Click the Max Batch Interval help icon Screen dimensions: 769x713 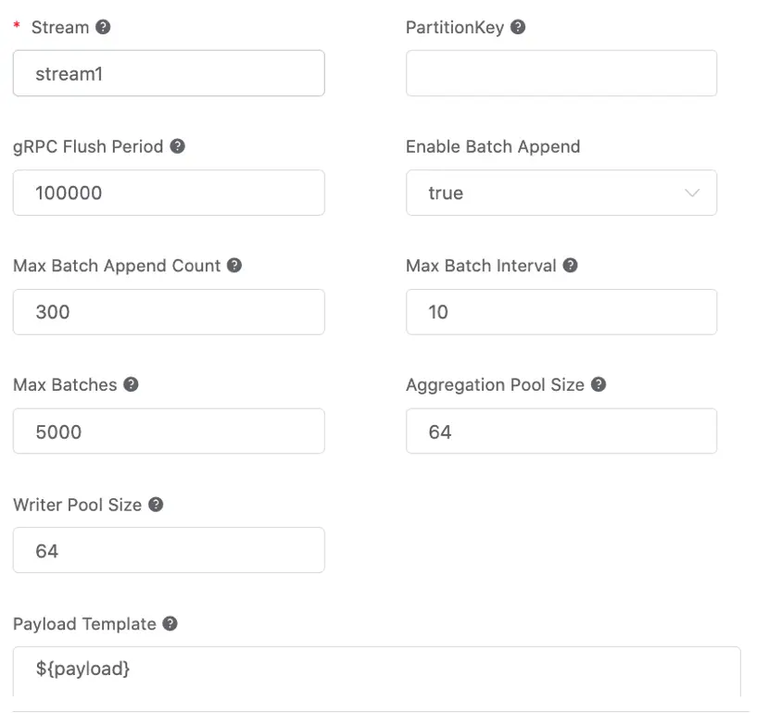pos(571,266)
